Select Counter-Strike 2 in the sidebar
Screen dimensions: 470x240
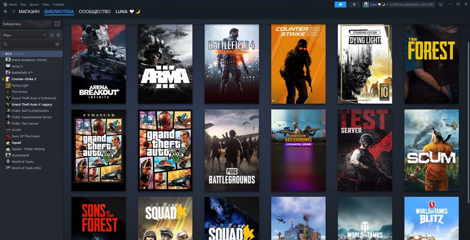pos(24,79)
